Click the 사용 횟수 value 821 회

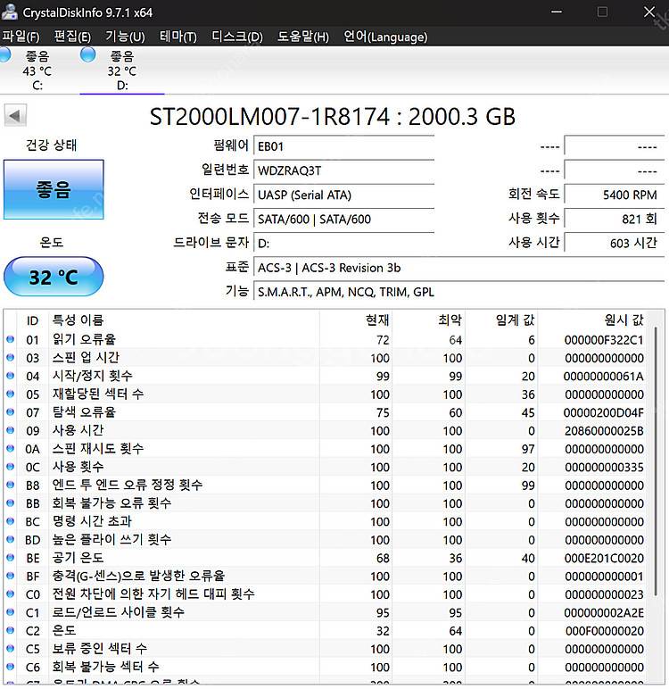[614, 219]
